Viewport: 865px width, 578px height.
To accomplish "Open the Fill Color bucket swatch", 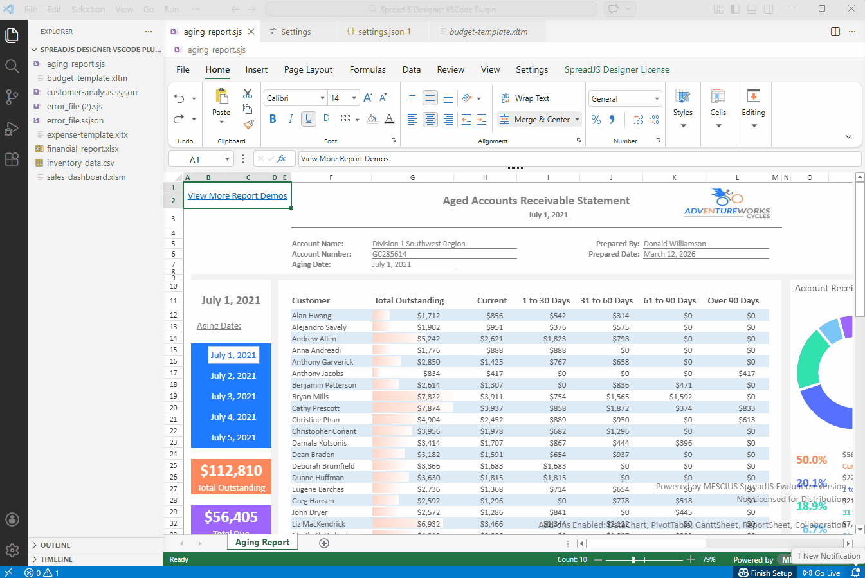I will tap(372, 119).
